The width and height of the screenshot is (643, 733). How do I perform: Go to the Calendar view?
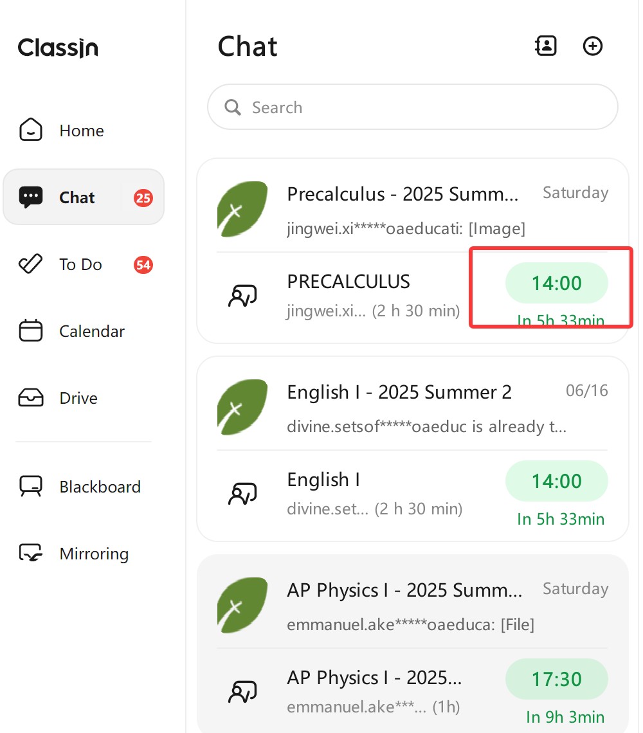[x=91, y=331]
